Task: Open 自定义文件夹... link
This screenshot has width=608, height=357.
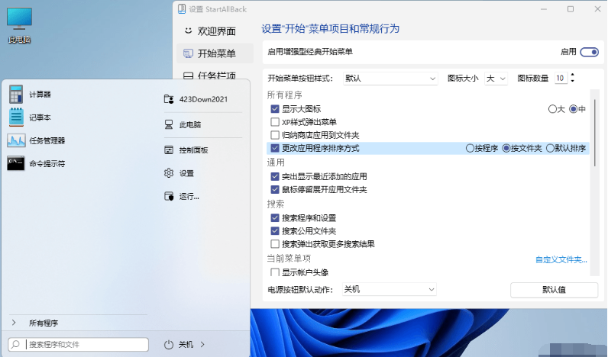Action: 561,260
